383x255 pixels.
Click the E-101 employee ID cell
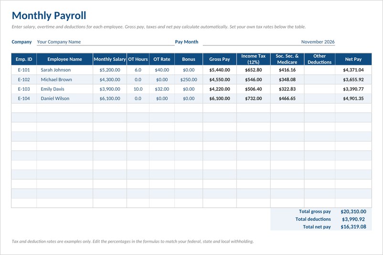pos(24,70)
